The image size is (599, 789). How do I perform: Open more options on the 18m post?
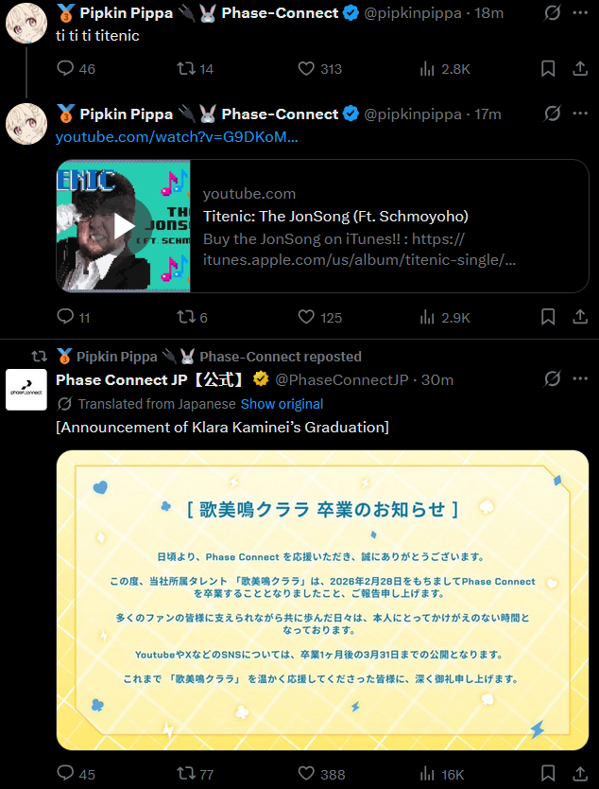580,13
